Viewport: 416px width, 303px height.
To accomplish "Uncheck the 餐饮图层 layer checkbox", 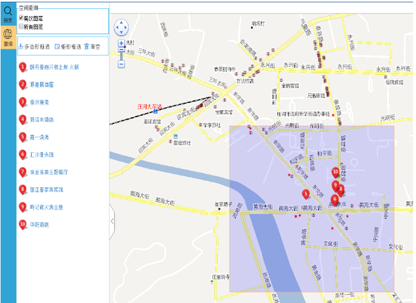I will tap(21, 18).
